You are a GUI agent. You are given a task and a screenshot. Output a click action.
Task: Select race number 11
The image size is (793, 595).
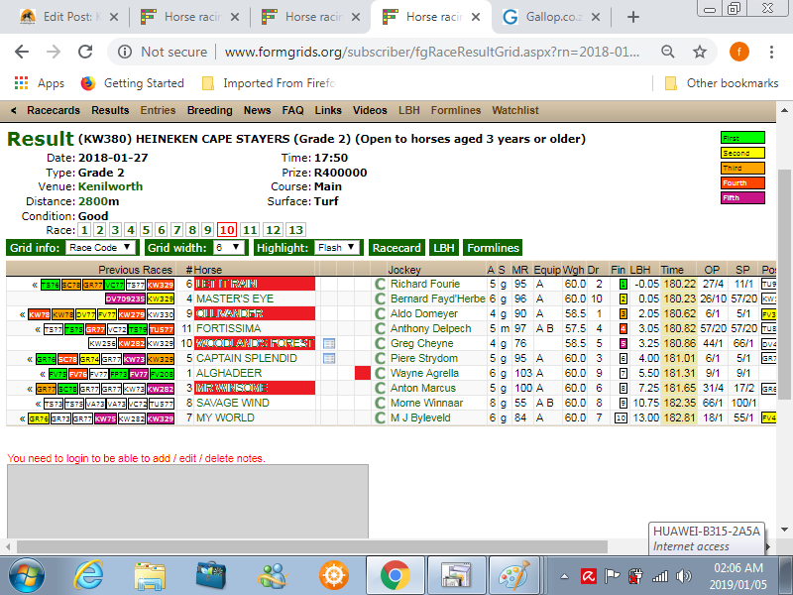coord(250,229)
